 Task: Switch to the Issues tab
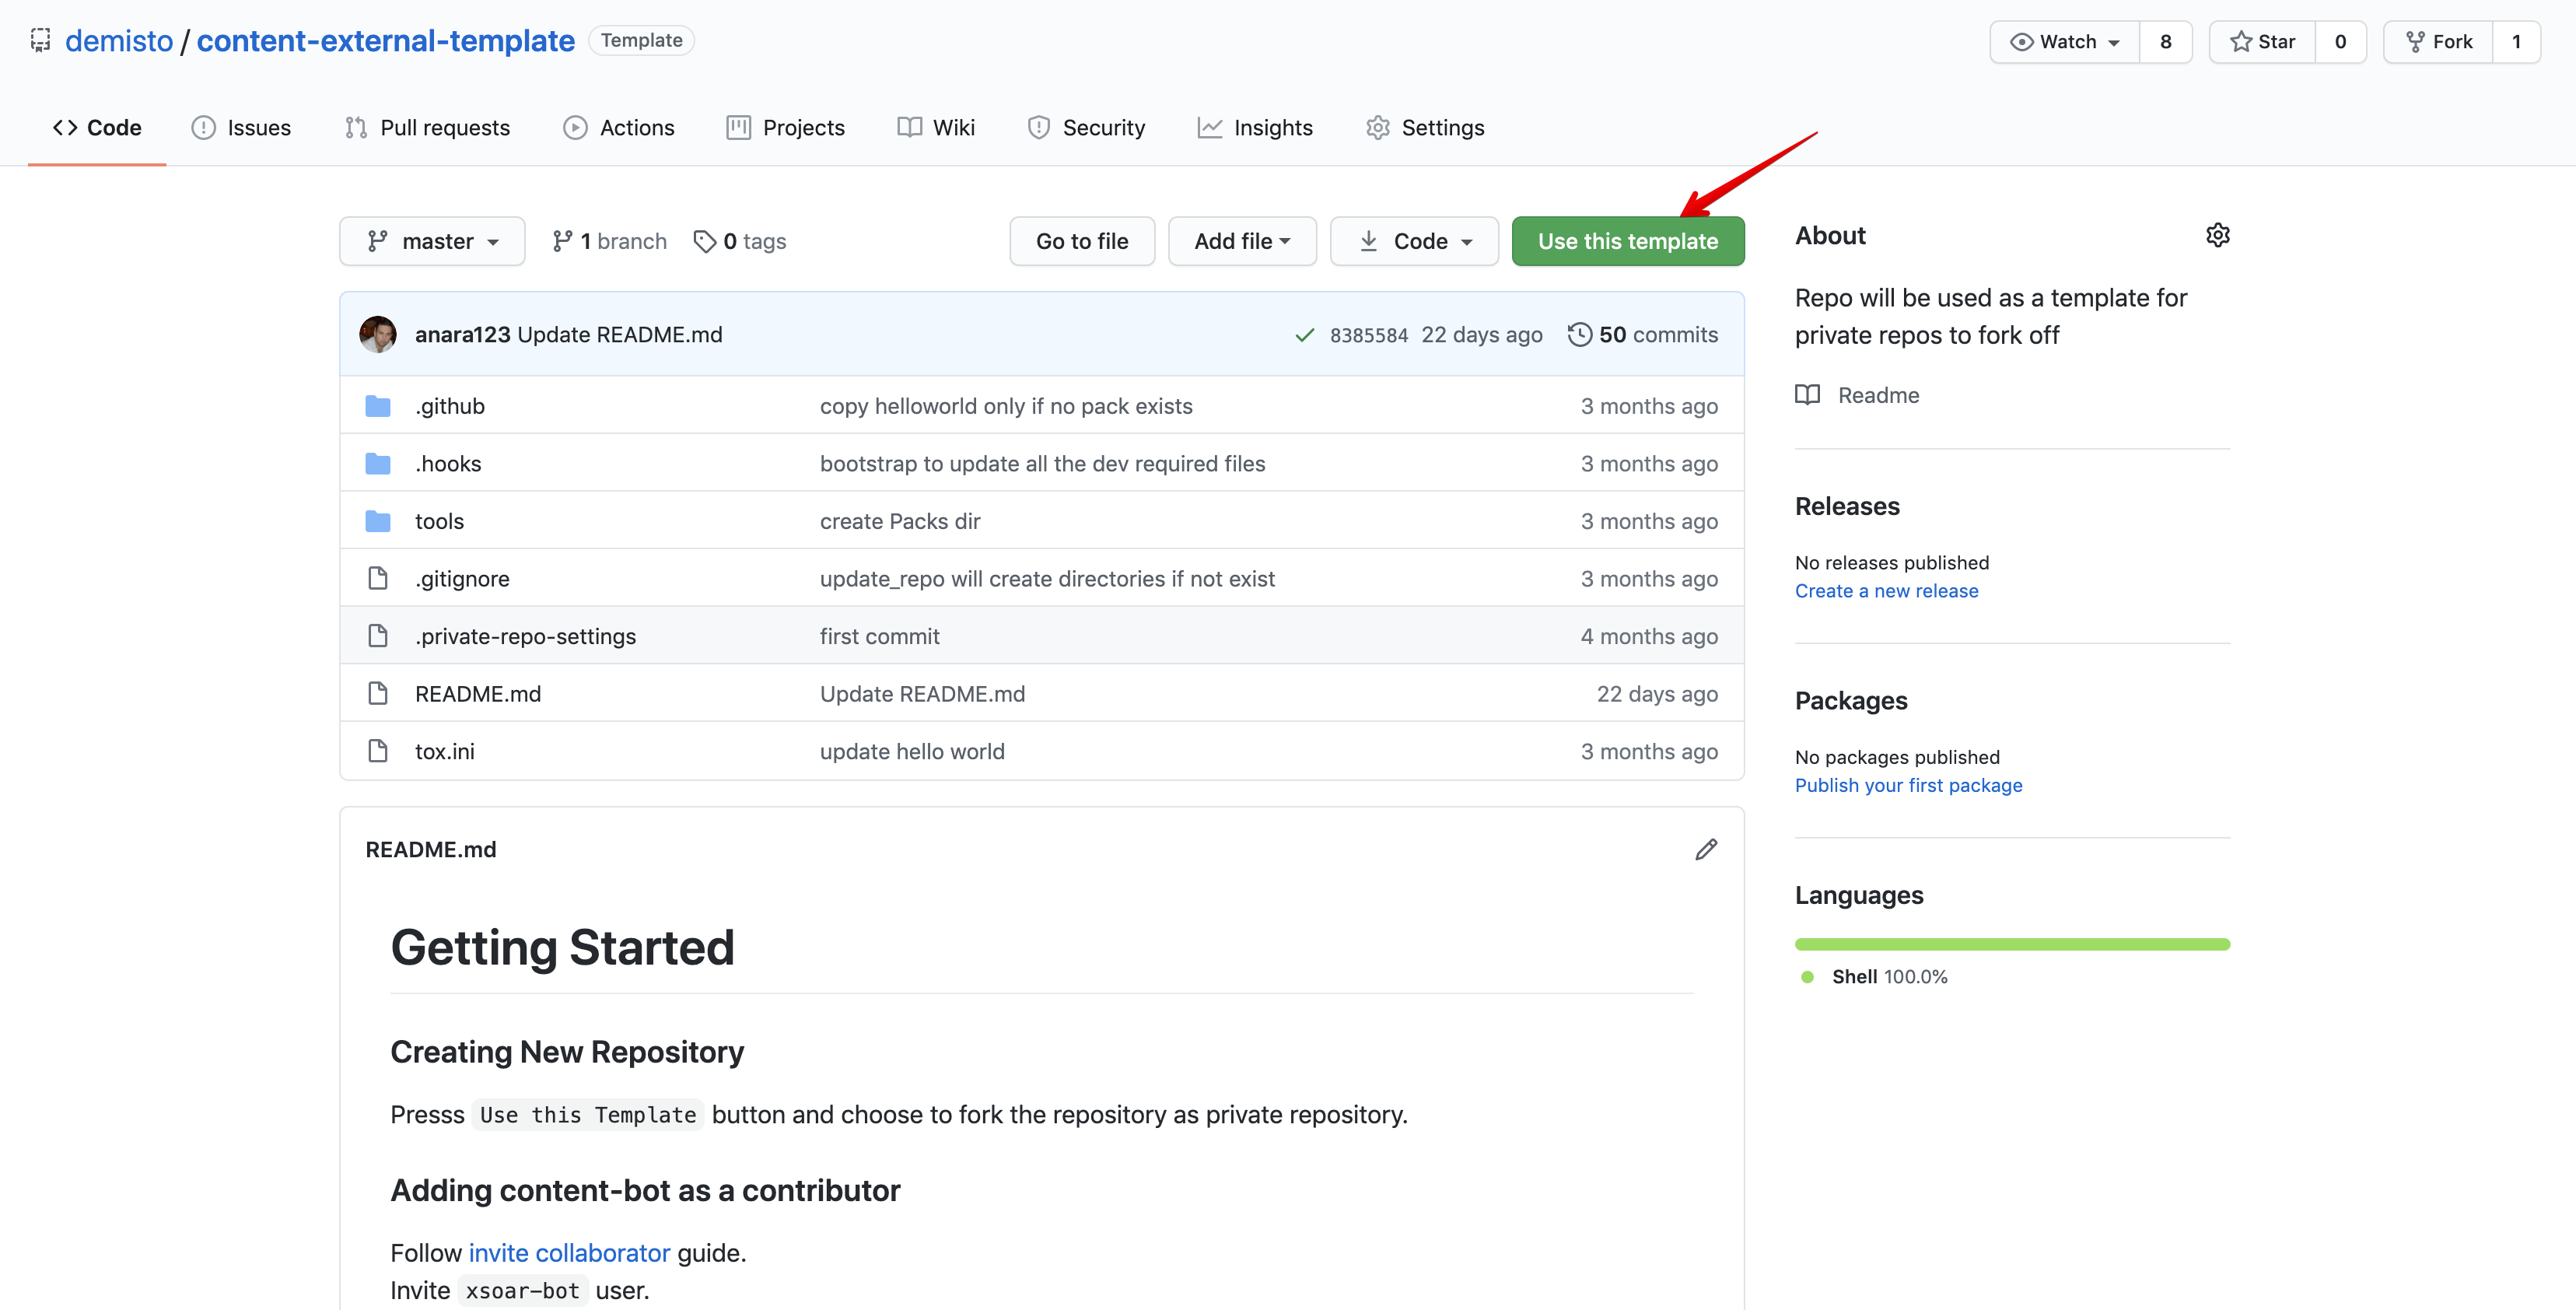[241, 128]
